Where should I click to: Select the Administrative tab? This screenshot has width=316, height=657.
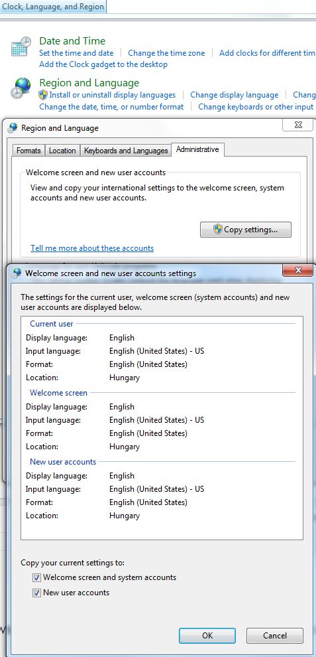197,149
